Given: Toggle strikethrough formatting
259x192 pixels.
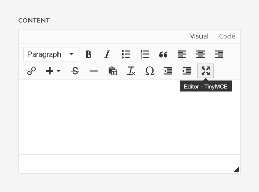Looking at the screenshot, I should [75, 71].
